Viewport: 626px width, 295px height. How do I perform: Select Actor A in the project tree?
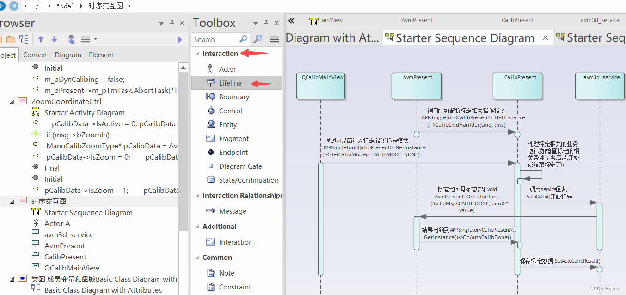coord(57,223)
